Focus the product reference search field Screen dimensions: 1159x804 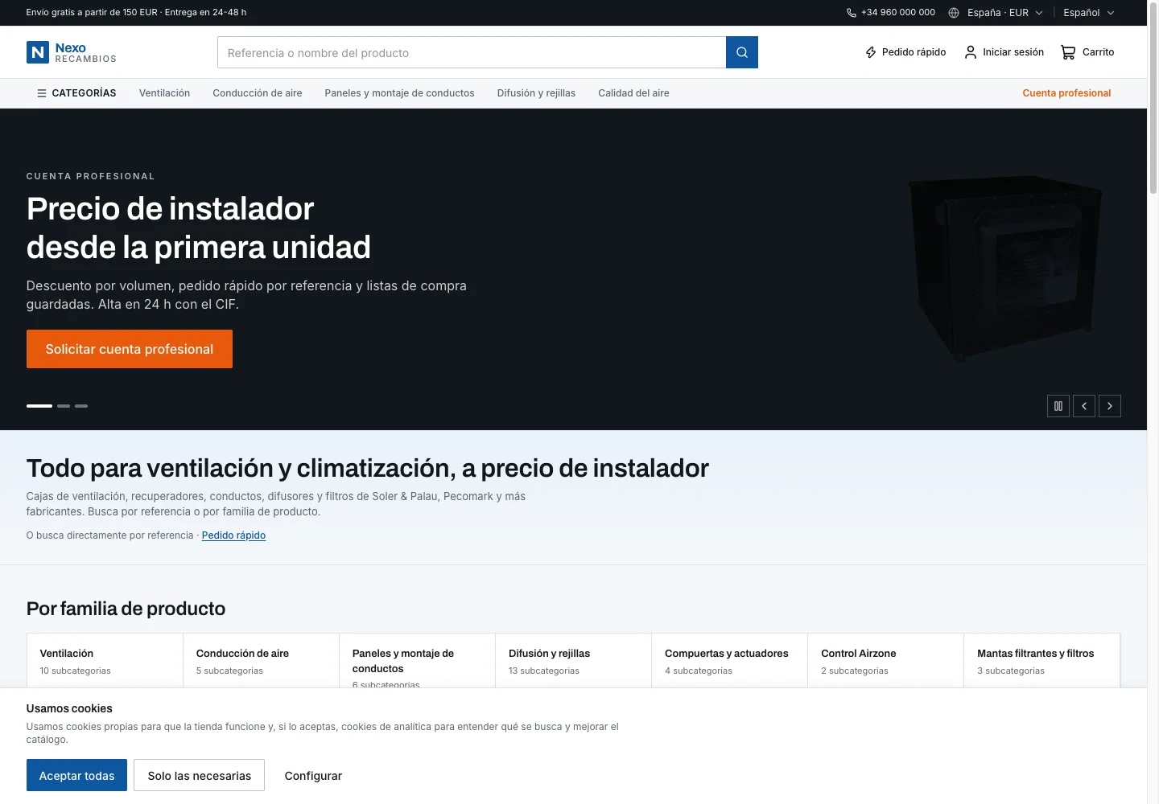point(472,52)
